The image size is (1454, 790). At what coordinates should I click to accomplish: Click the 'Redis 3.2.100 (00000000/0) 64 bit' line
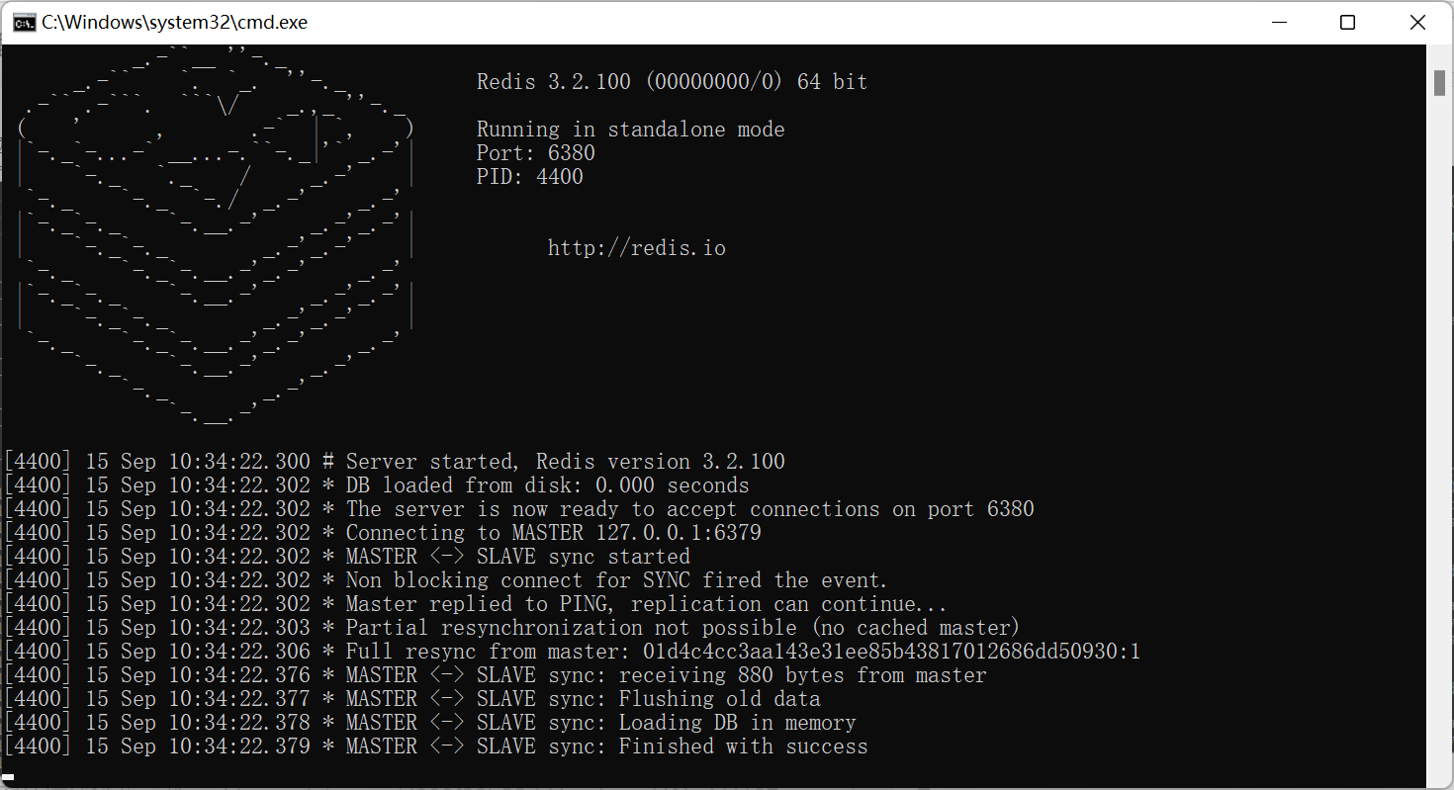pyautogui.click(x=672, y=82)
